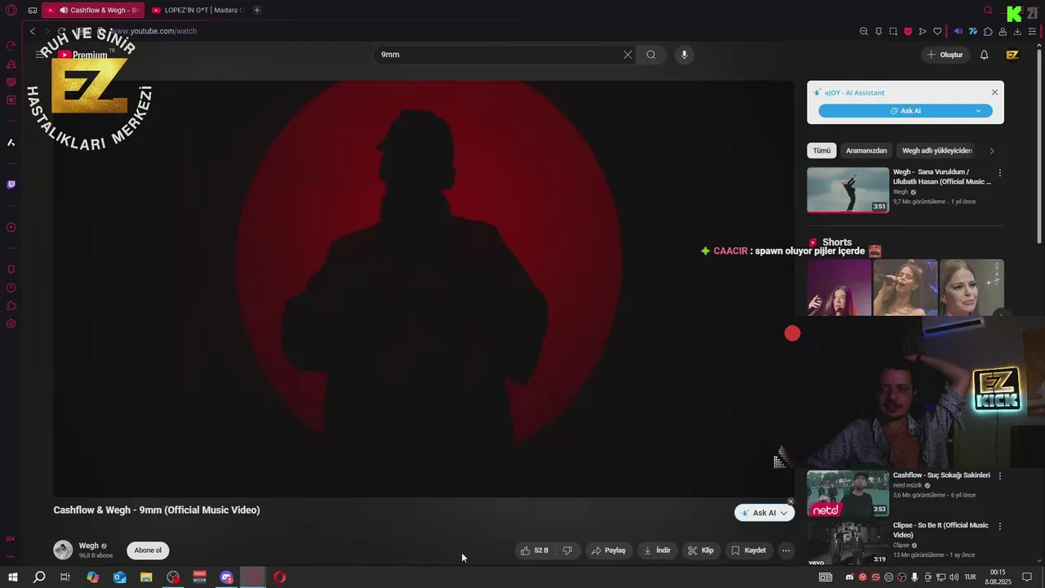Screen dimensions: 1045x588
Task: Open options for Sana Vuruldum video
Action: (999, 173)
